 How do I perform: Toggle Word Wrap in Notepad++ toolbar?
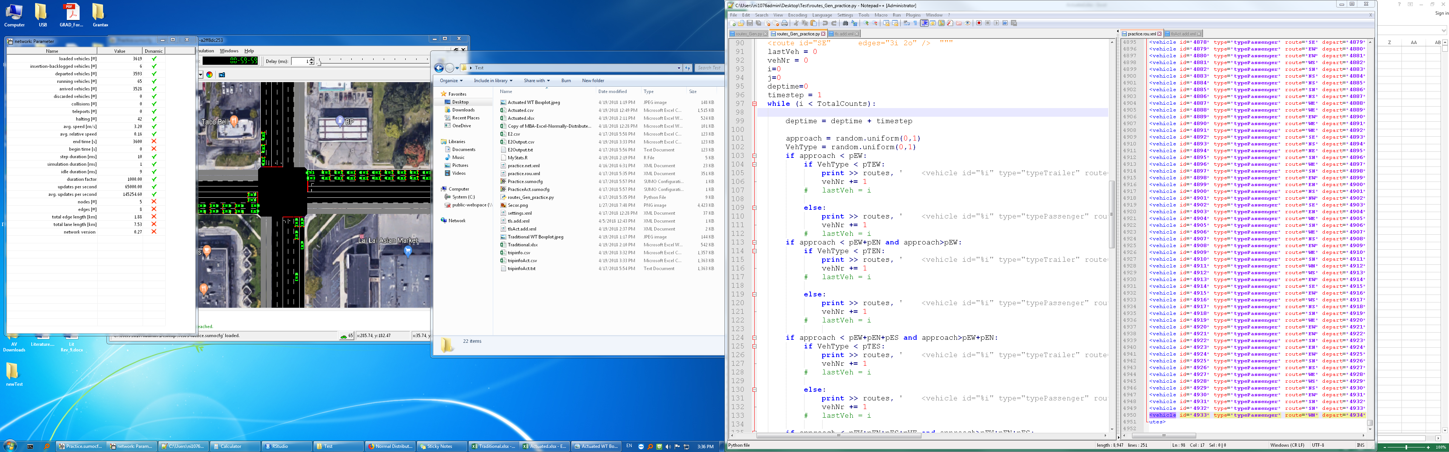click(x=907, y=23)
